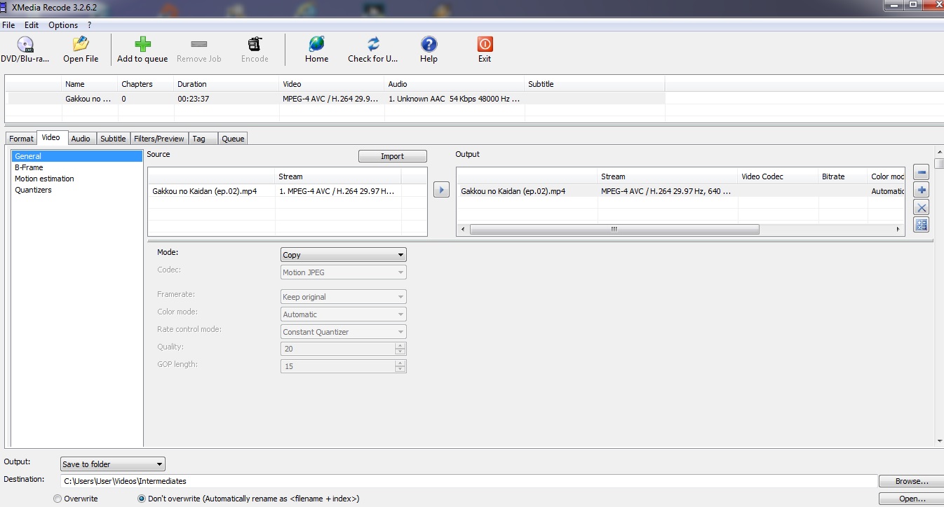
Task: Click the X icon beside Output list
Action: point(922,207)
